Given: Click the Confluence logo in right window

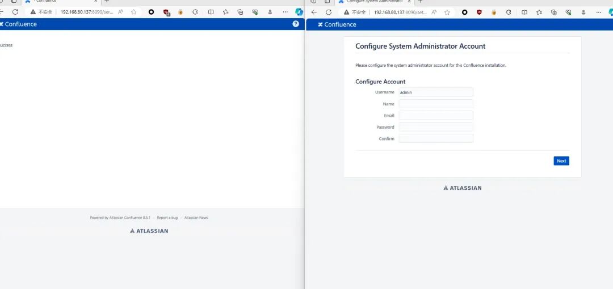Looking at the screenshot, I should click(337, 24).
